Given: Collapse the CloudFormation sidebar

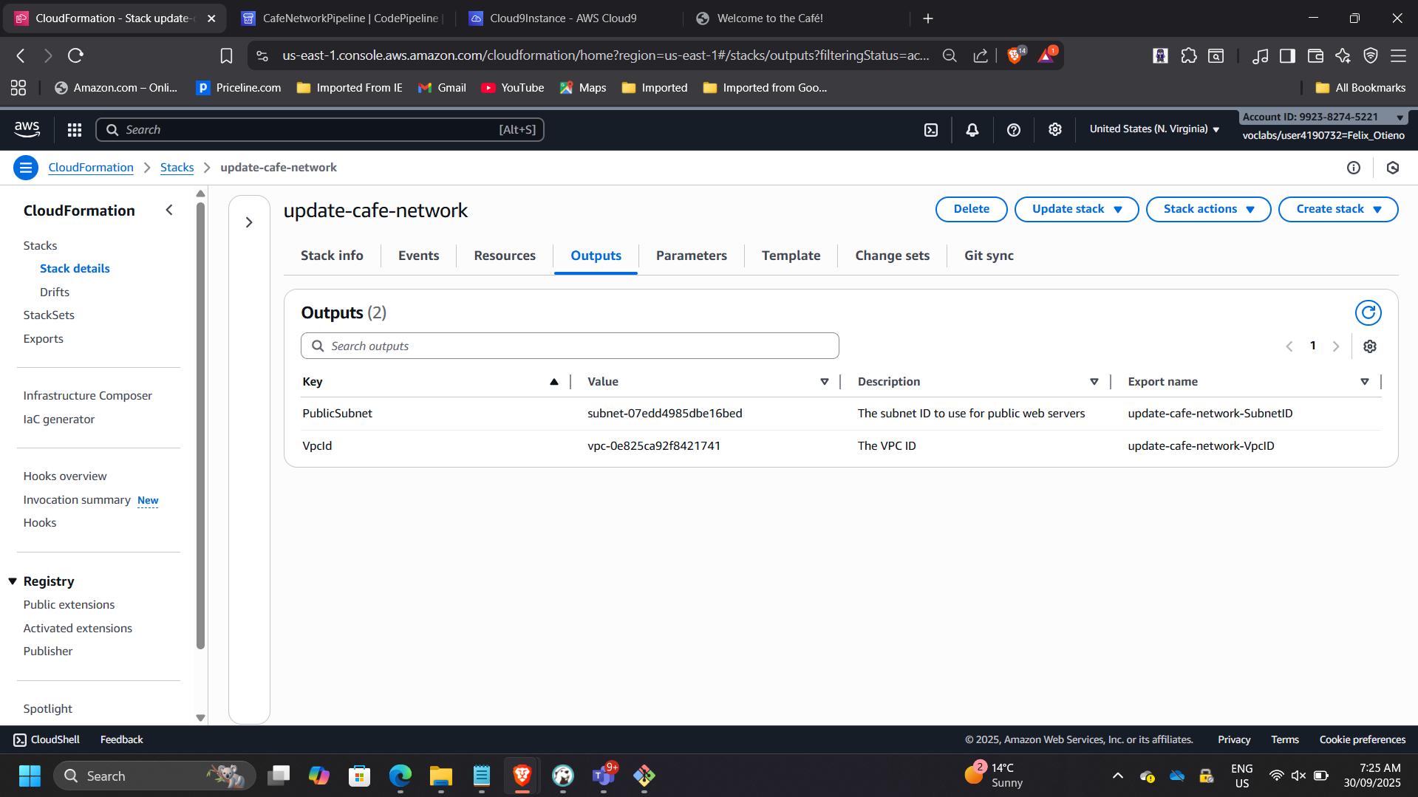Looking at the screenshot, I should coord(169,211).
